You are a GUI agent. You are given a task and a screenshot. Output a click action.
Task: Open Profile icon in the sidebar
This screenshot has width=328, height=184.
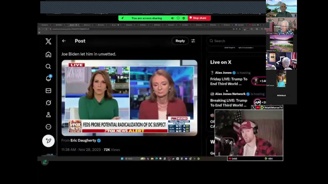point(48,115)
